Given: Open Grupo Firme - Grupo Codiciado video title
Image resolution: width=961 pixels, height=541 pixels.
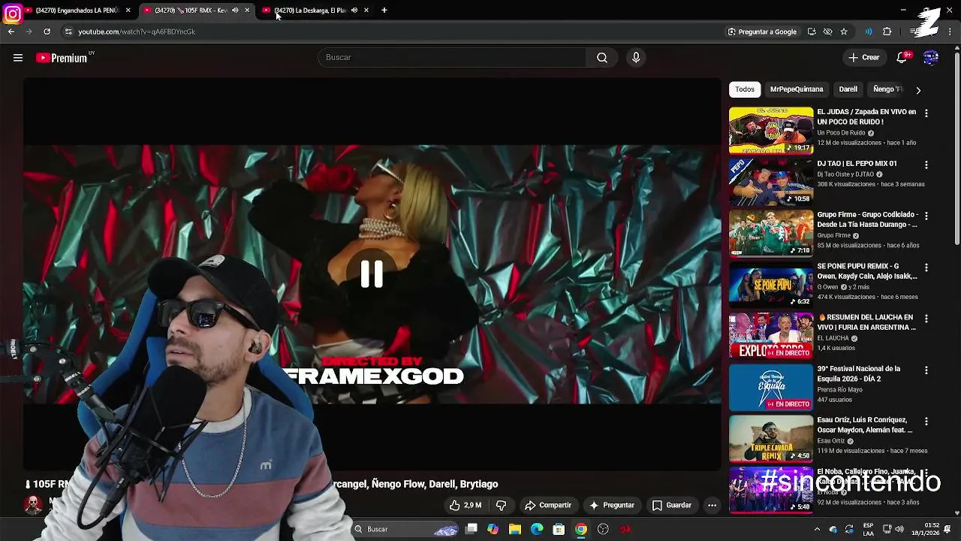Looking at the screenshot, I should click(867, 219).
